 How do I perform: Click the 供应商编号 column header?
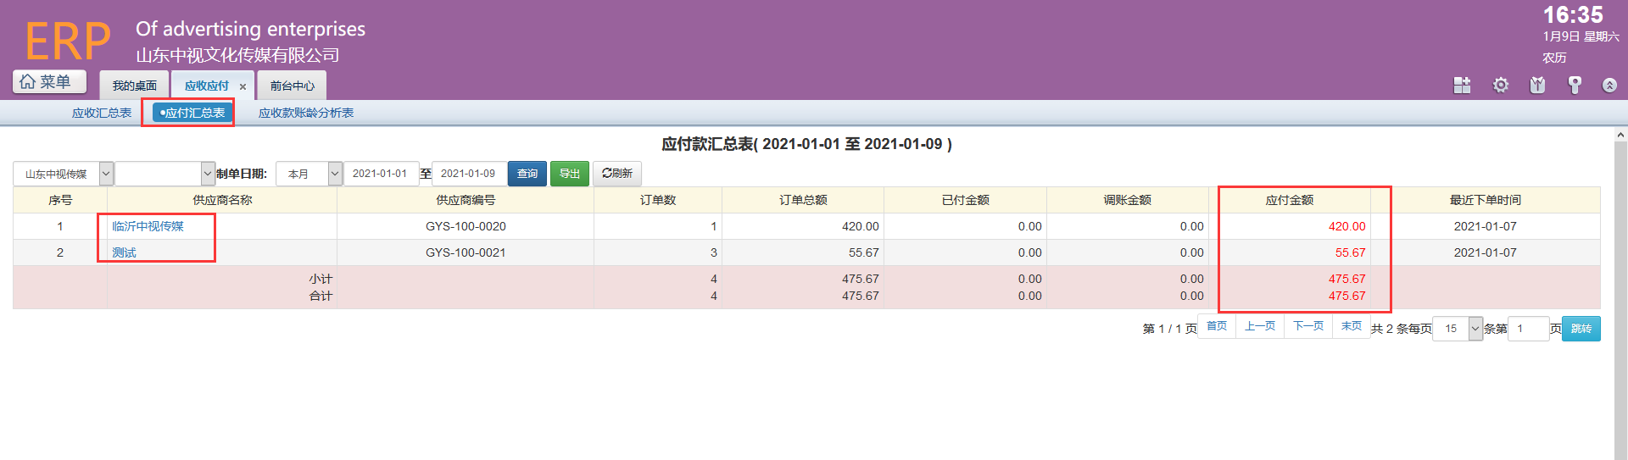(466, 200)
